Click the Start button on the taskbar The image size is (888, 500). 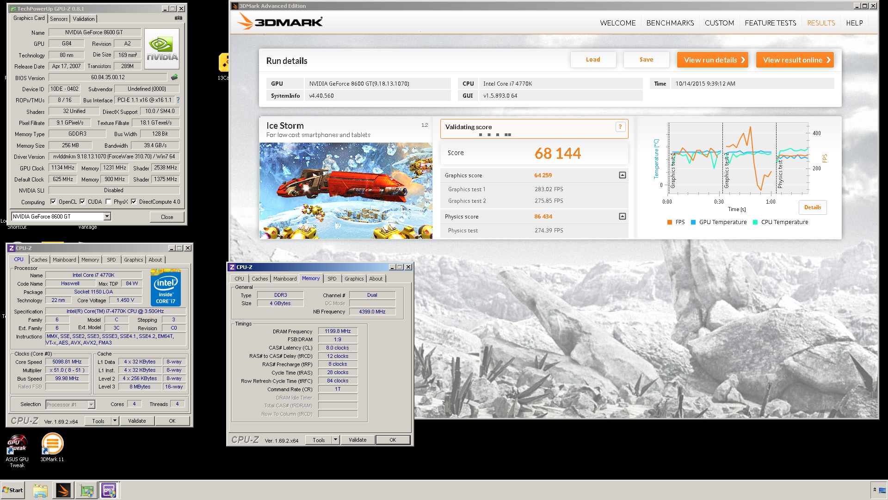pos(12,490)
